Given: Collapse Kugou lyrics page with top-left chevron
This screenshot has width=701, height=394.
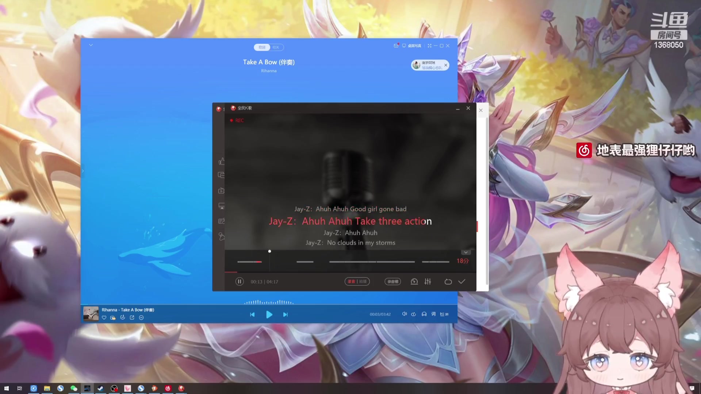Looking at the screenshot, I should [91, 45].
